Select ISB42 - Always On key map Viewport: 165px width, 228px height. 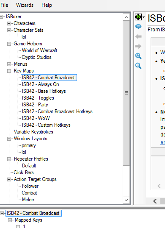point(41,84)
